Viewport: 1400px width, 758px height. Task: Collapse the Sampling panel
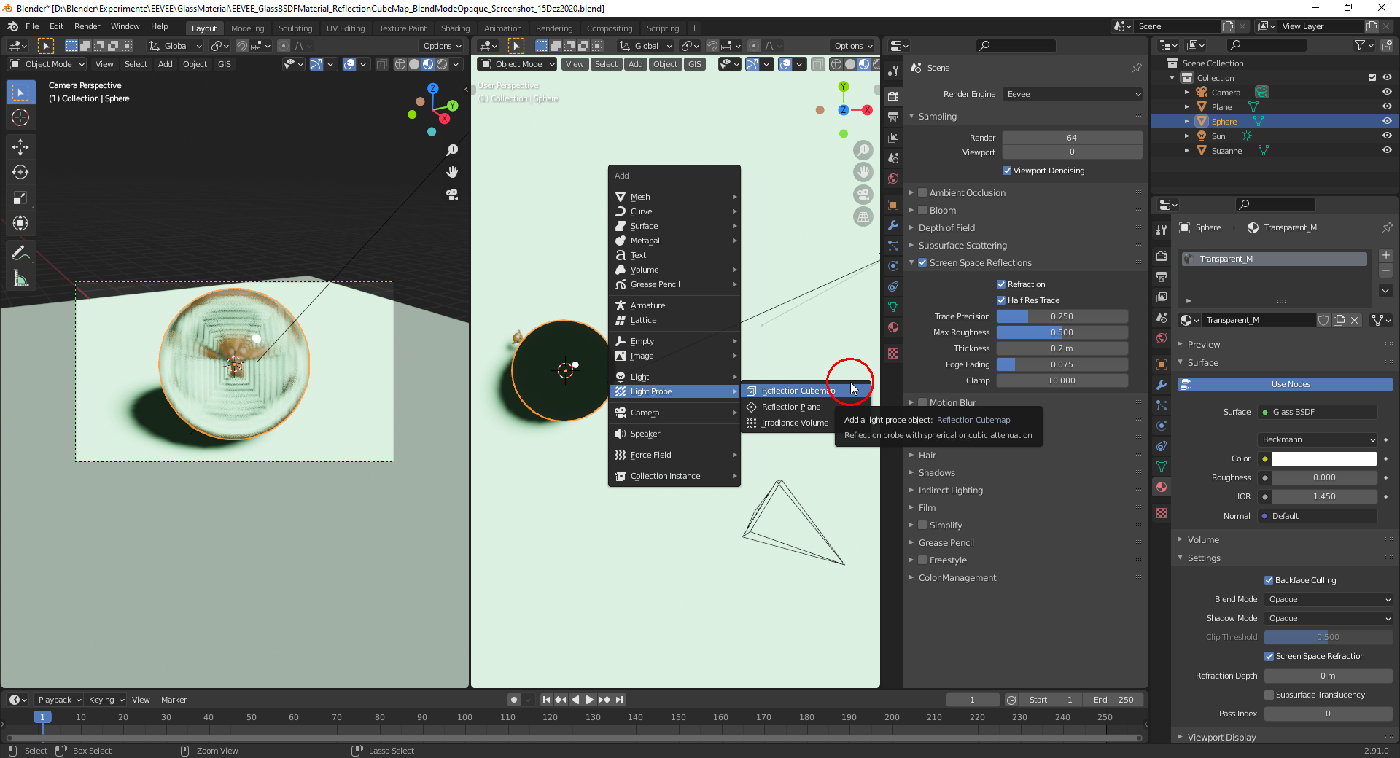(937, 116)
